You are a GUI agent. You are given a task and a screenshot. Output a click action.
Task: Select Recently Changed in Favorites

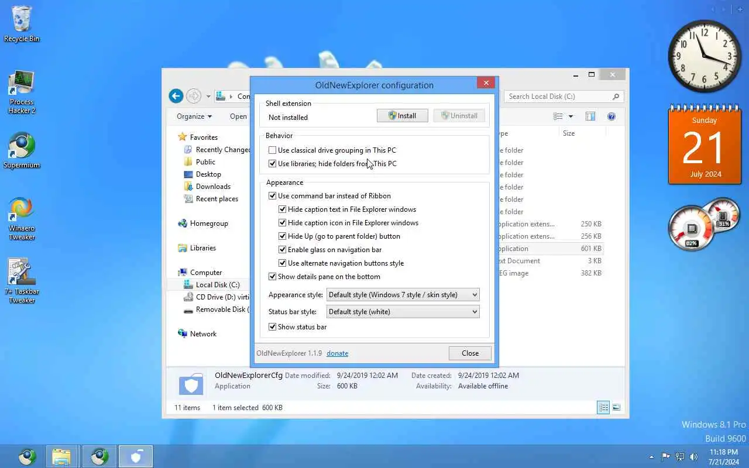click(x=217, y=150)
